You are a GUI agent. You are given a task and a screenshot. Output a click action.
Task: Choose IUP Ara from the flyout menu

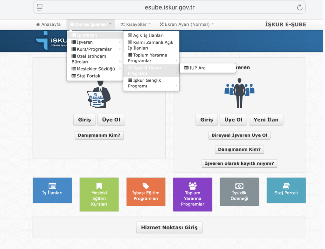coord(208,68)
